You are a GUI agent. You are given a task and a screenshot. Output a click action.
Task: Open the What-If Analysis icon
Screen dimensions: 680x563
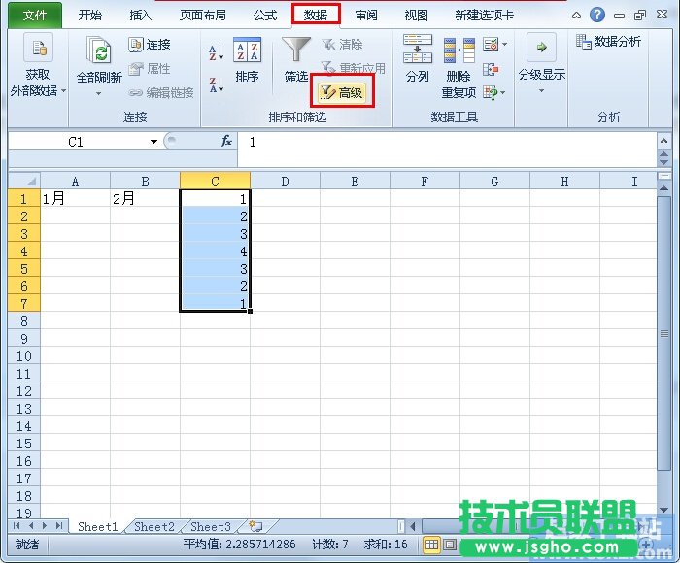(491, 92)
